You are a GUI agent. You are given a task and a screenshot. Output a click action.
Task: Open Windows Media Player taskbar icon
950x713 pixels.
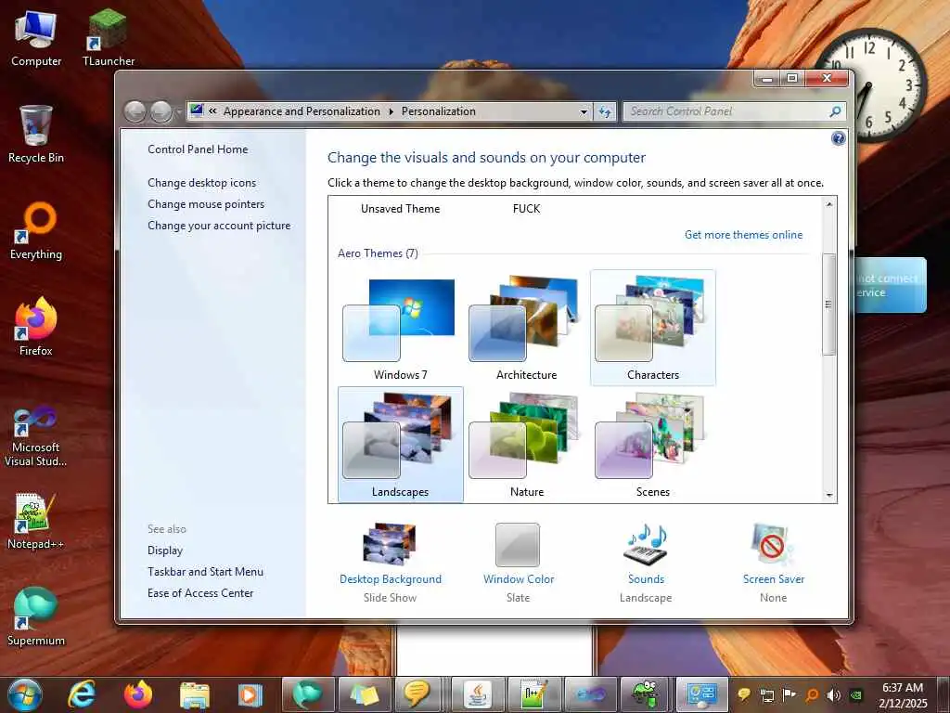click(250, 694)
